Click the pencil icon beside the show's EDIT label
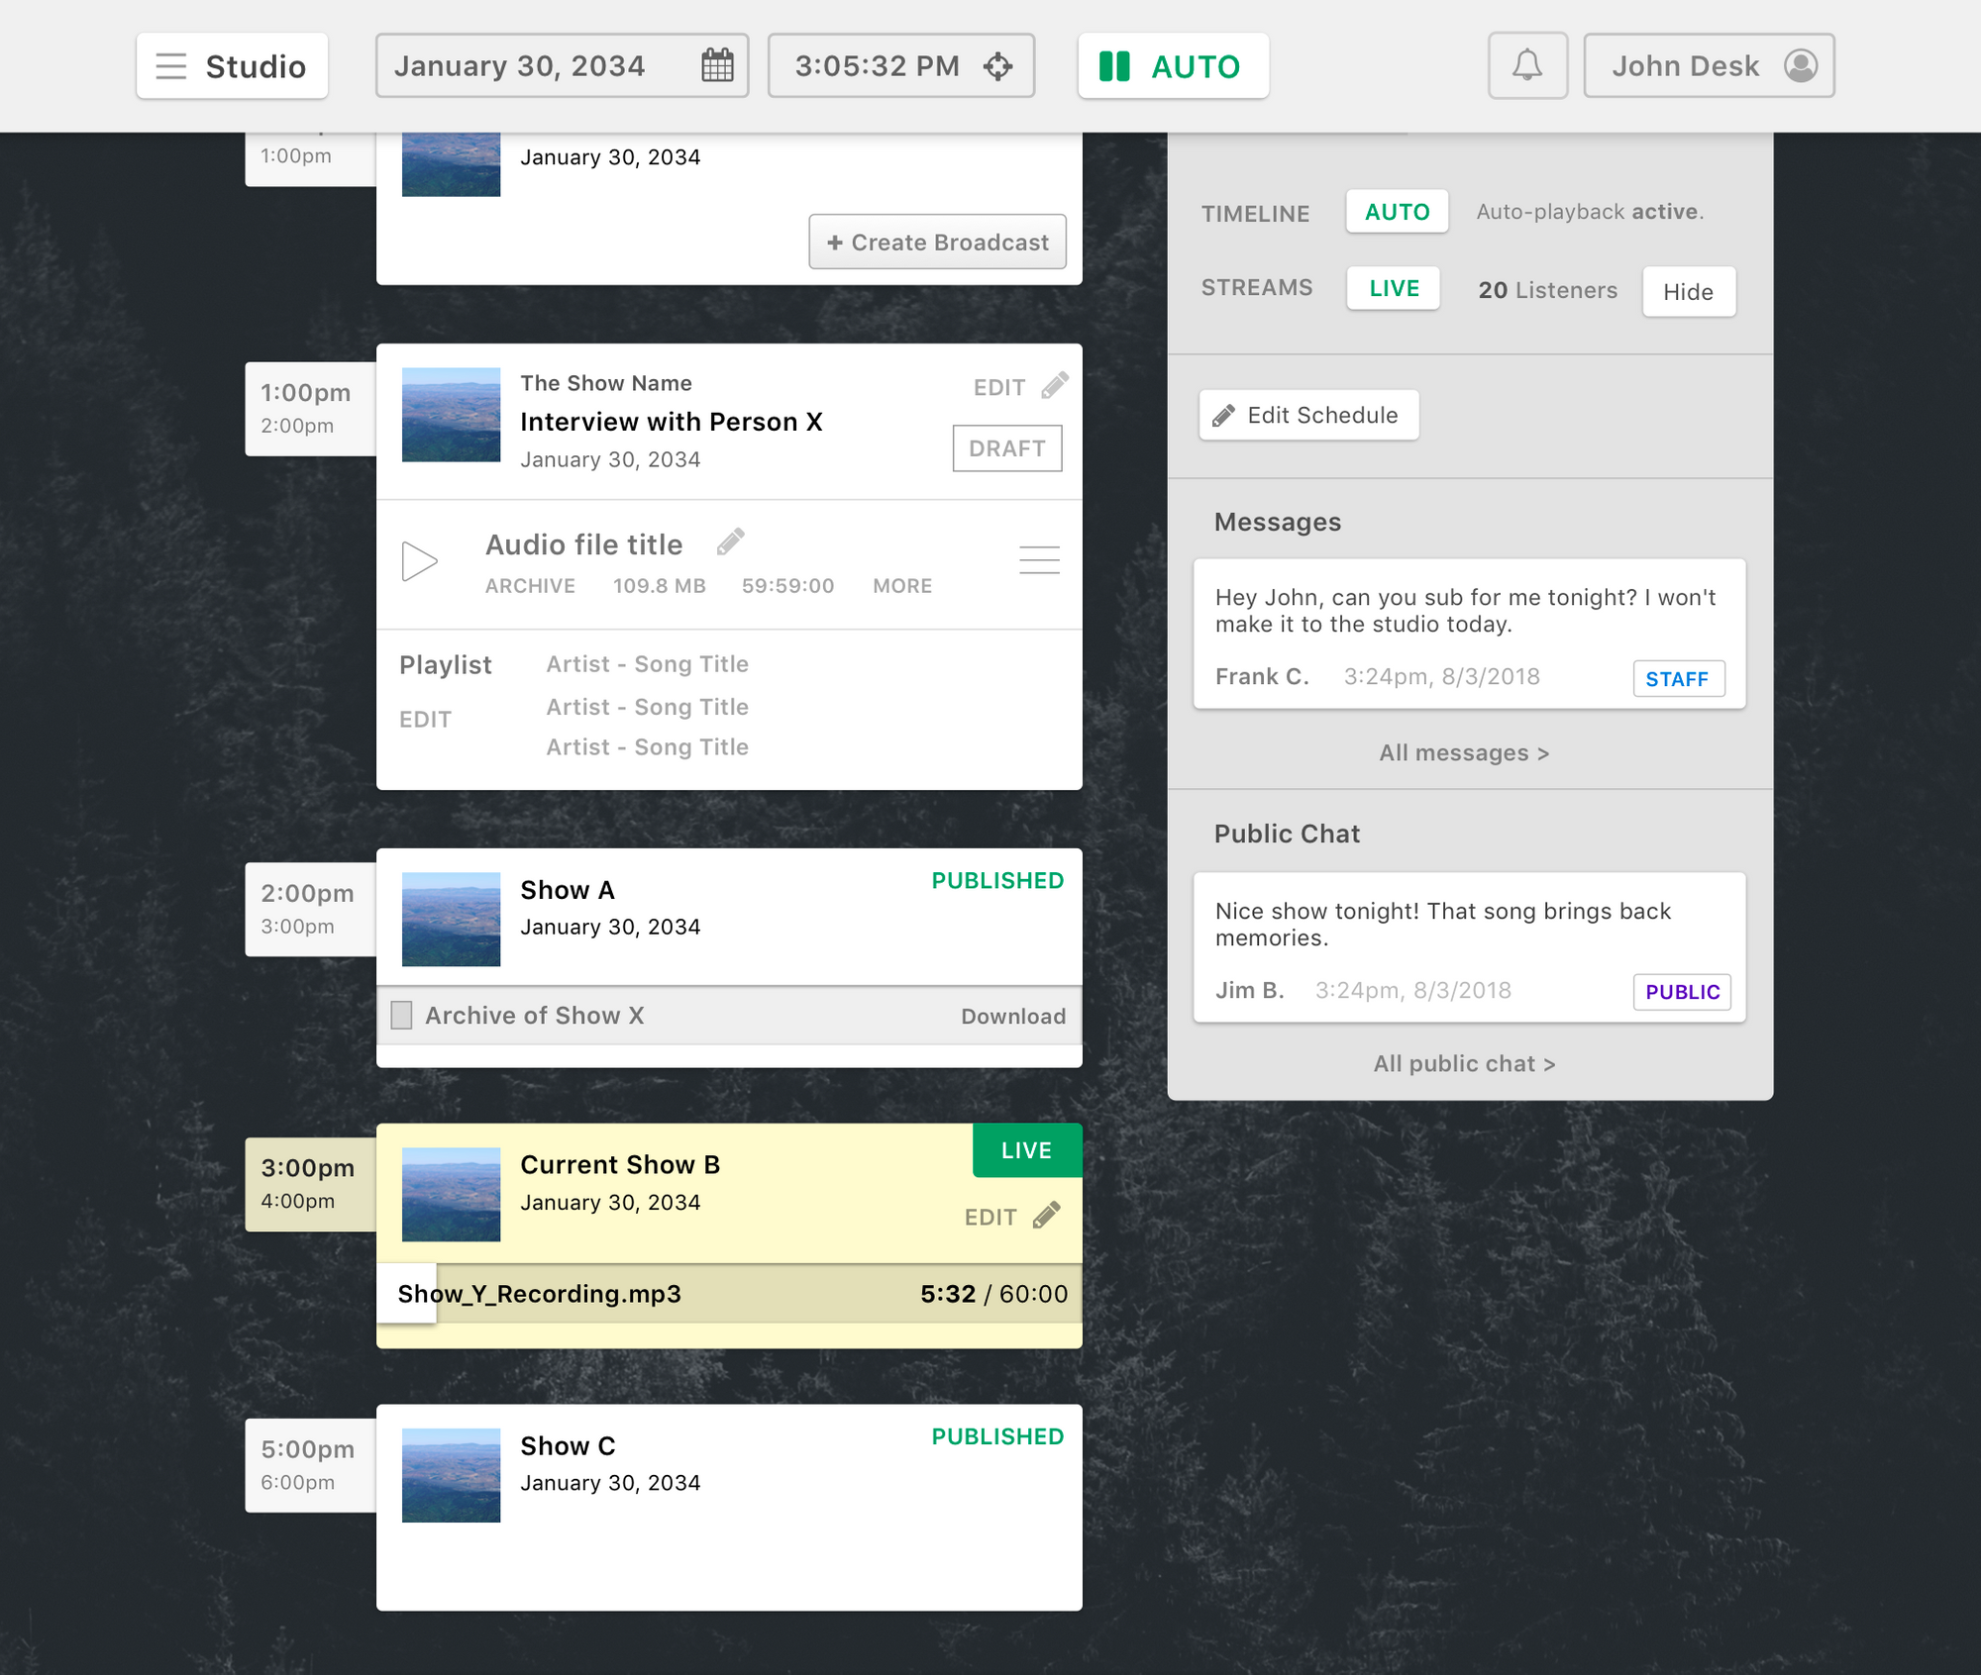The width and height of the screenshot is (1981, 1675). (1055, 385)
